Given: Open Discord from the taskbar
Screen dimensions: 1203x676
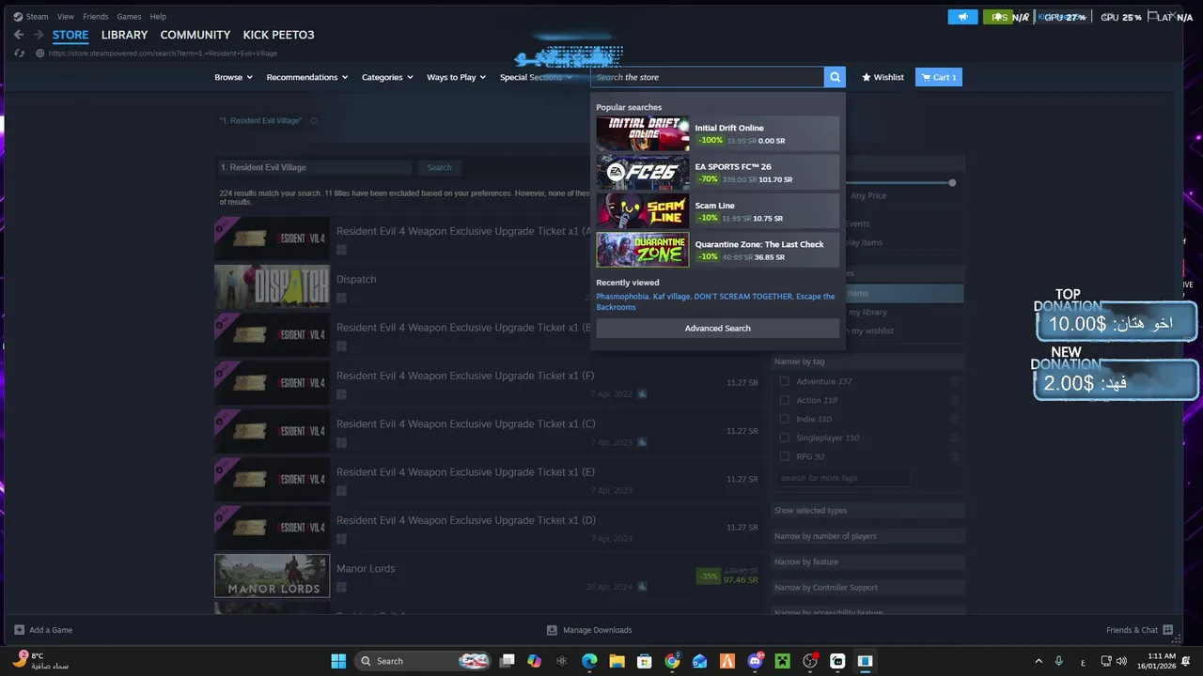Looking at the screenshot, I should click(755, 661).
